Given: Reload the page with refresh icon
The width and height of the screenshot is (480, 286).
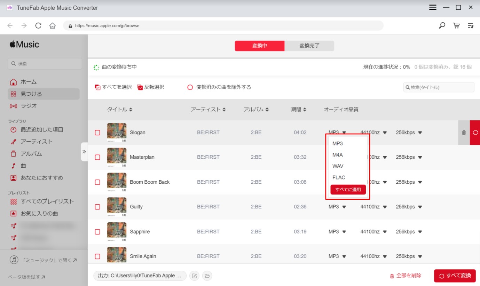Looking at the screenshot, I should coord(38,26).
